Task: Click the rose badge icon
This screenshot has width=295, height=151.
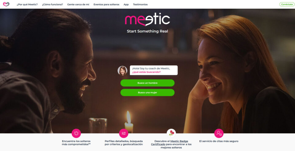Action: click(171, 133)
